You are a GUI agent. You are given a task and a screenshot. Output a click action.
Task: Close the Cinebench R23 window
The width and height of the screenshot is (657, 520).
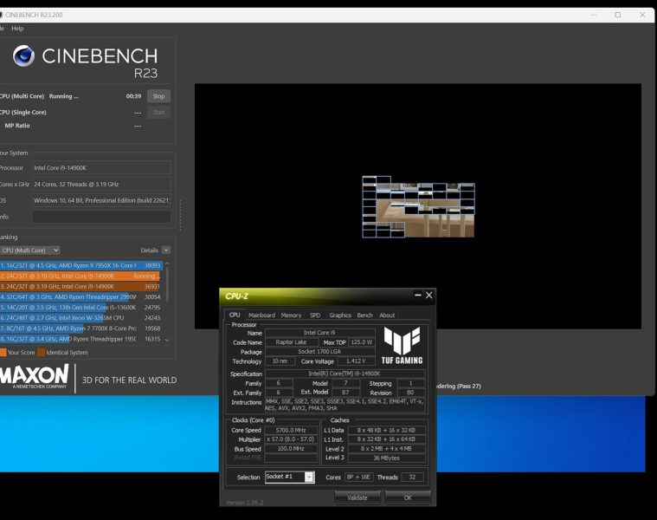point(642,15)
